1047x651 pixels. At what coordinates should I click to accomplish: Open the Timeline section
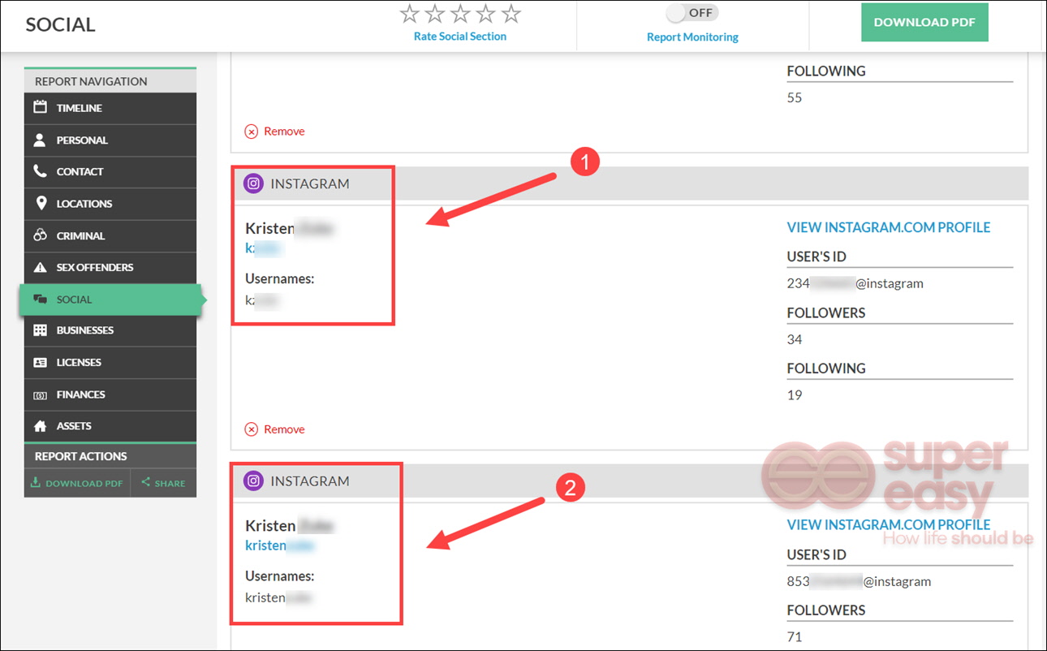110,108
